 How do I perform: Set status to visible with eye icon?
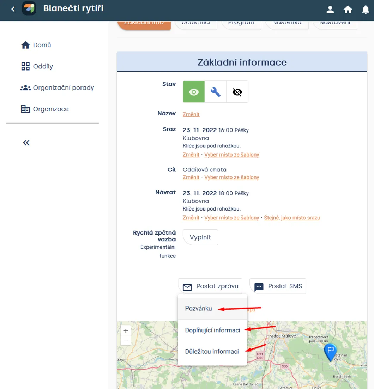(194, 92)
